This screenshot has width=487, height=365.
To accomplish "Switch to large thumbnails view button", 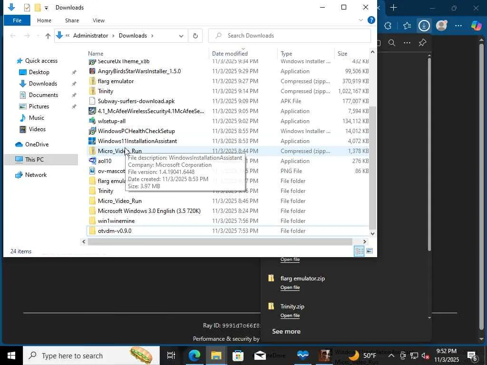I will point(369,251).
